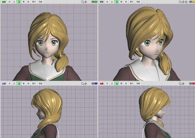The image size is (195, 138).
Task: Toggle 辺 edge display in left view
Action: pos(14,83)
